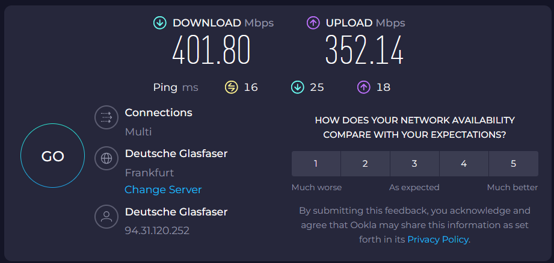Click the user profile icon beside the IP address
554x263 pixels.
pyautogui.click(x=106, y=216)
